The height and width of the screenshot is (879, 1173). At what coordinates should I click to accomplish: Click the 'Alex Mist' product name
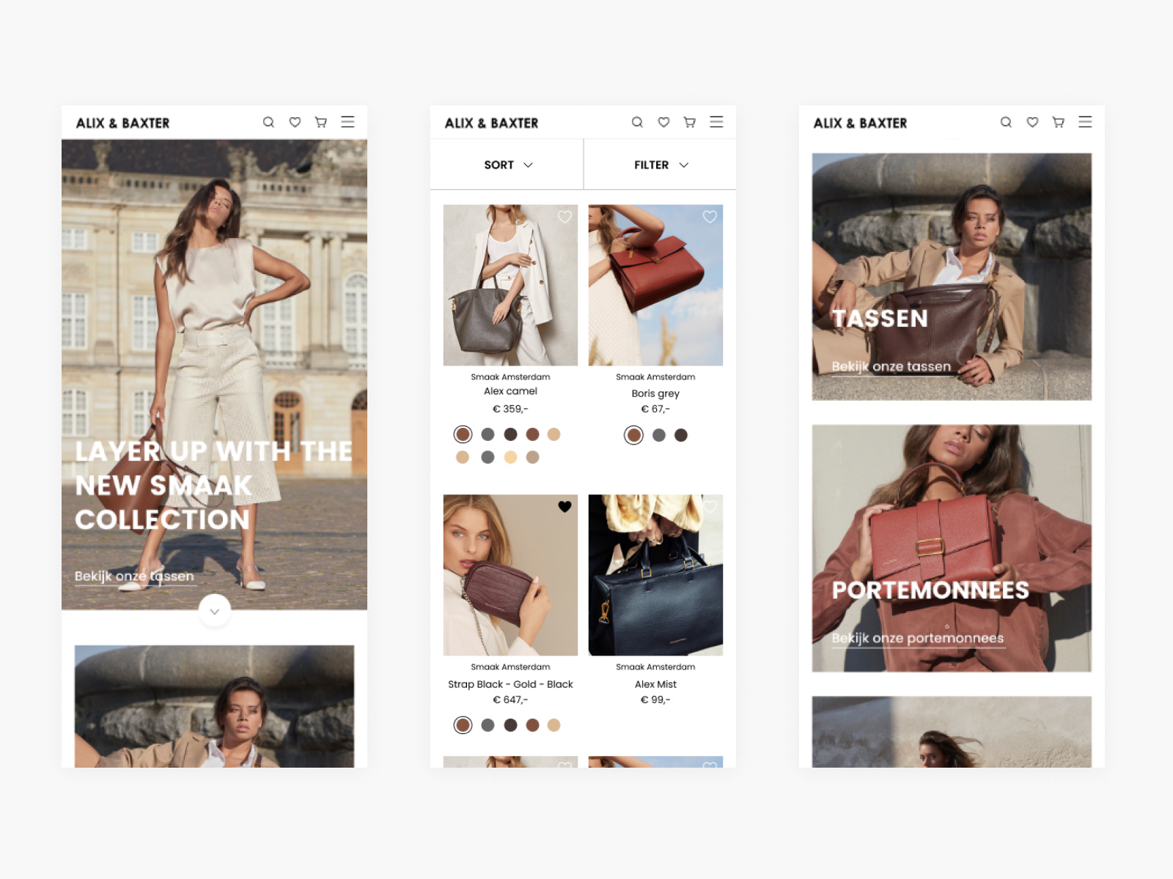click(x=655, y=684)
